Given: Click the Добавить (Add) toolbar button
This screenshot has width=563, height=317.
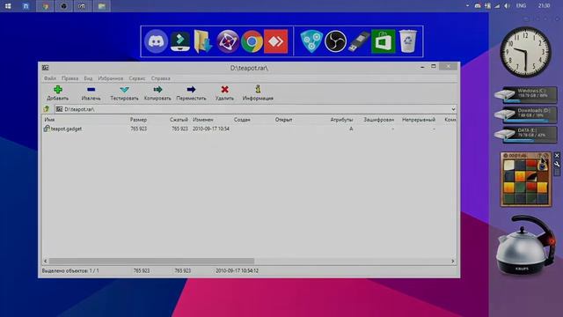Looking at the screenshot, I should [x=57, y=92].
